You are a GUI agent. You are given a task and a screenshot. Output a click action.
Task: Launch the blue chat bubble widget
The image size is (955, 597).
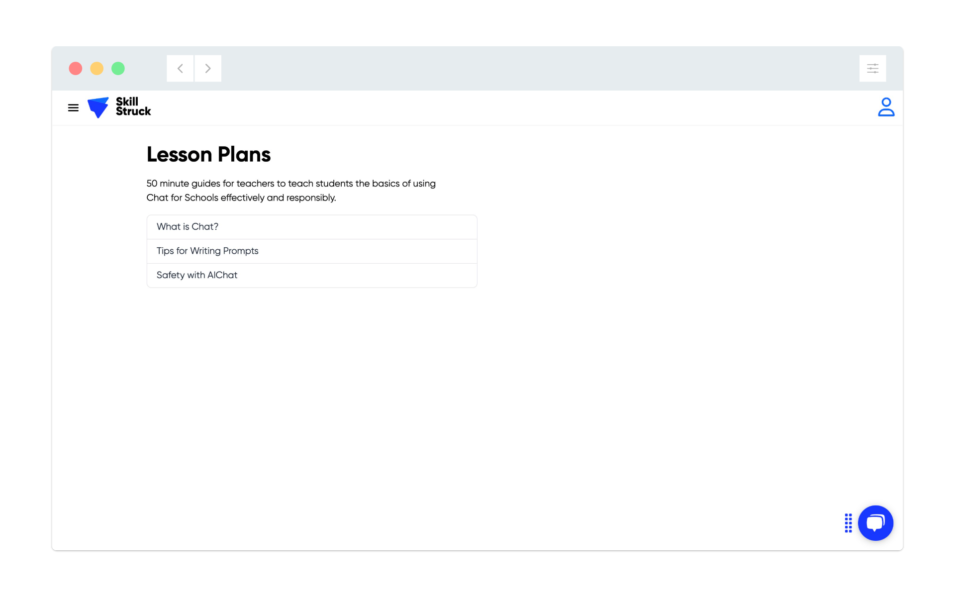[875, 523]
